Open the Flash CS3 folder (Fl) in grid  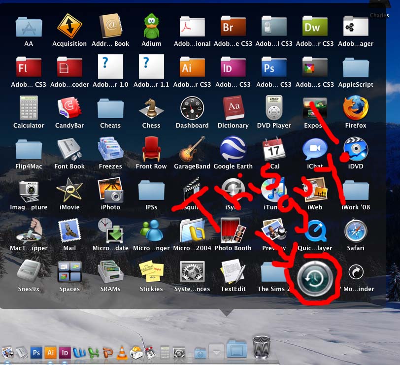click(x=29, y=67)
